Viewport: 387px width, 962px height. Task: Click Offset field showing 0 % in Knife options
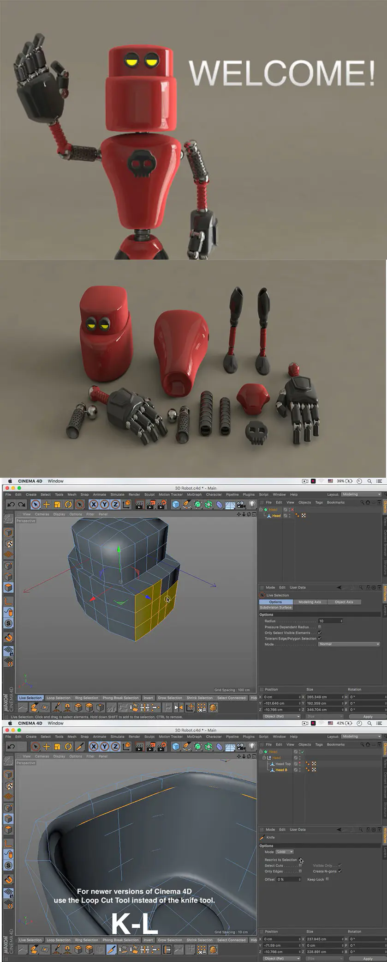point(288,879)
